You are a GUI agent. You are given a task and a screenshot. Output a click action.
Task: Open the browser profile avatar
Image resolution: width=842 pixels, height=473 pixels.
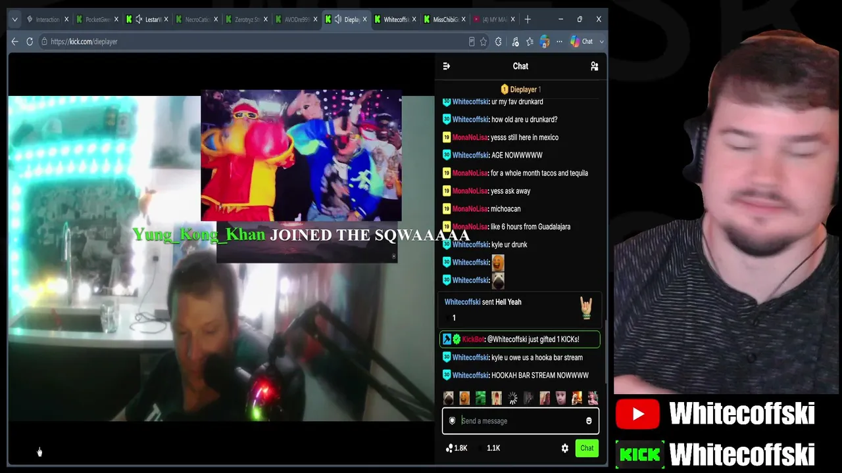(x=545, y=41)
